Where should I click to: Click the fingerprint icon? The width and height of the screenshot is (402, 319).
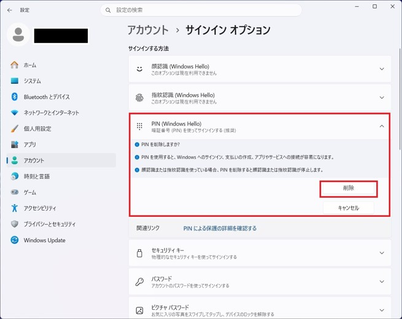pos(139,97)
